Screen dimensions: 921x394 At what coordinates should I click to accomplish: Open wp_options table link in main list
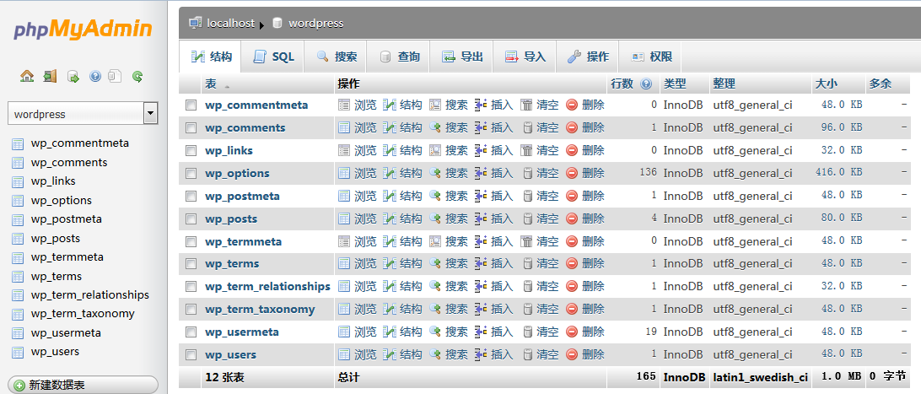[237, 173]
